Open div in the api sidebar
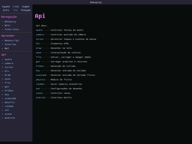This screenshot has height=144, width=192. (x=7, y=71)
